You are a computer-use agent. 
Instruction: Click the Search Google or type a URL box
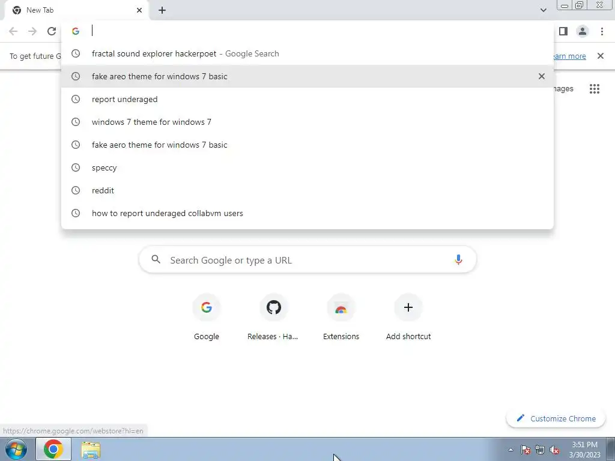coord(307,259)
